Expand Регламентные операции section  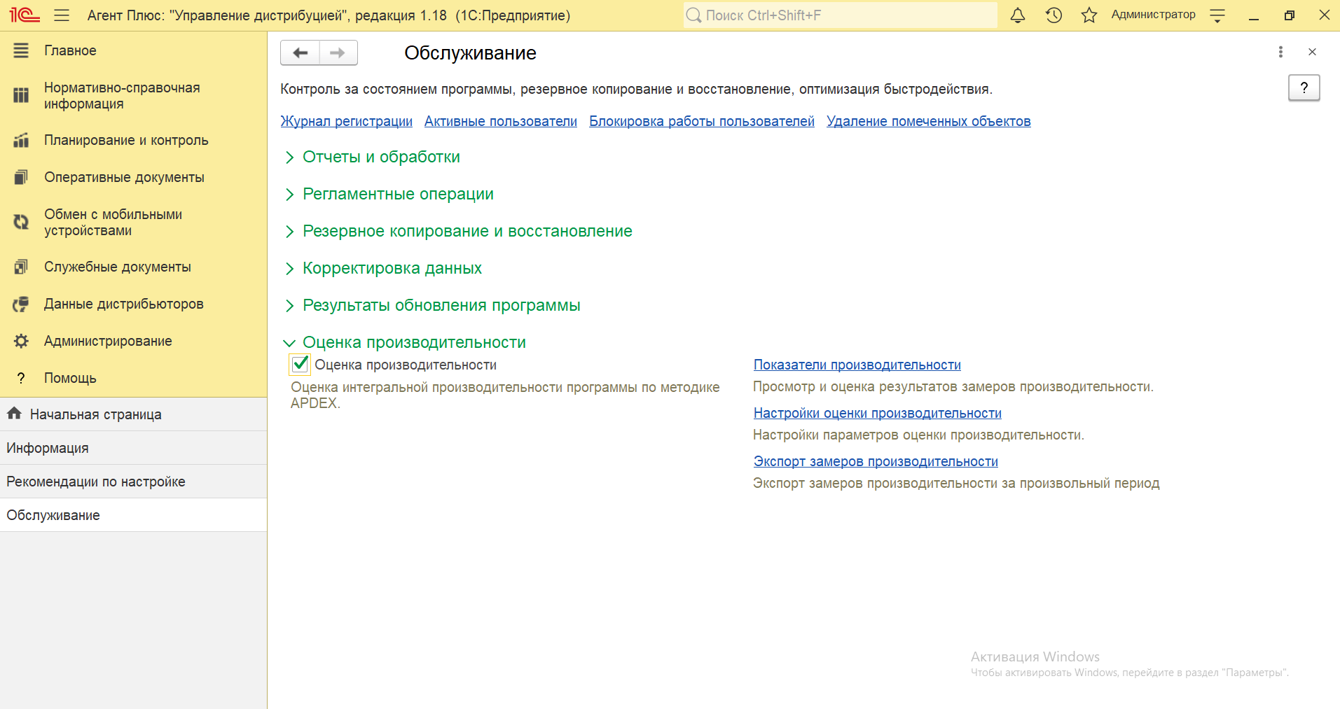pos(397,194)
